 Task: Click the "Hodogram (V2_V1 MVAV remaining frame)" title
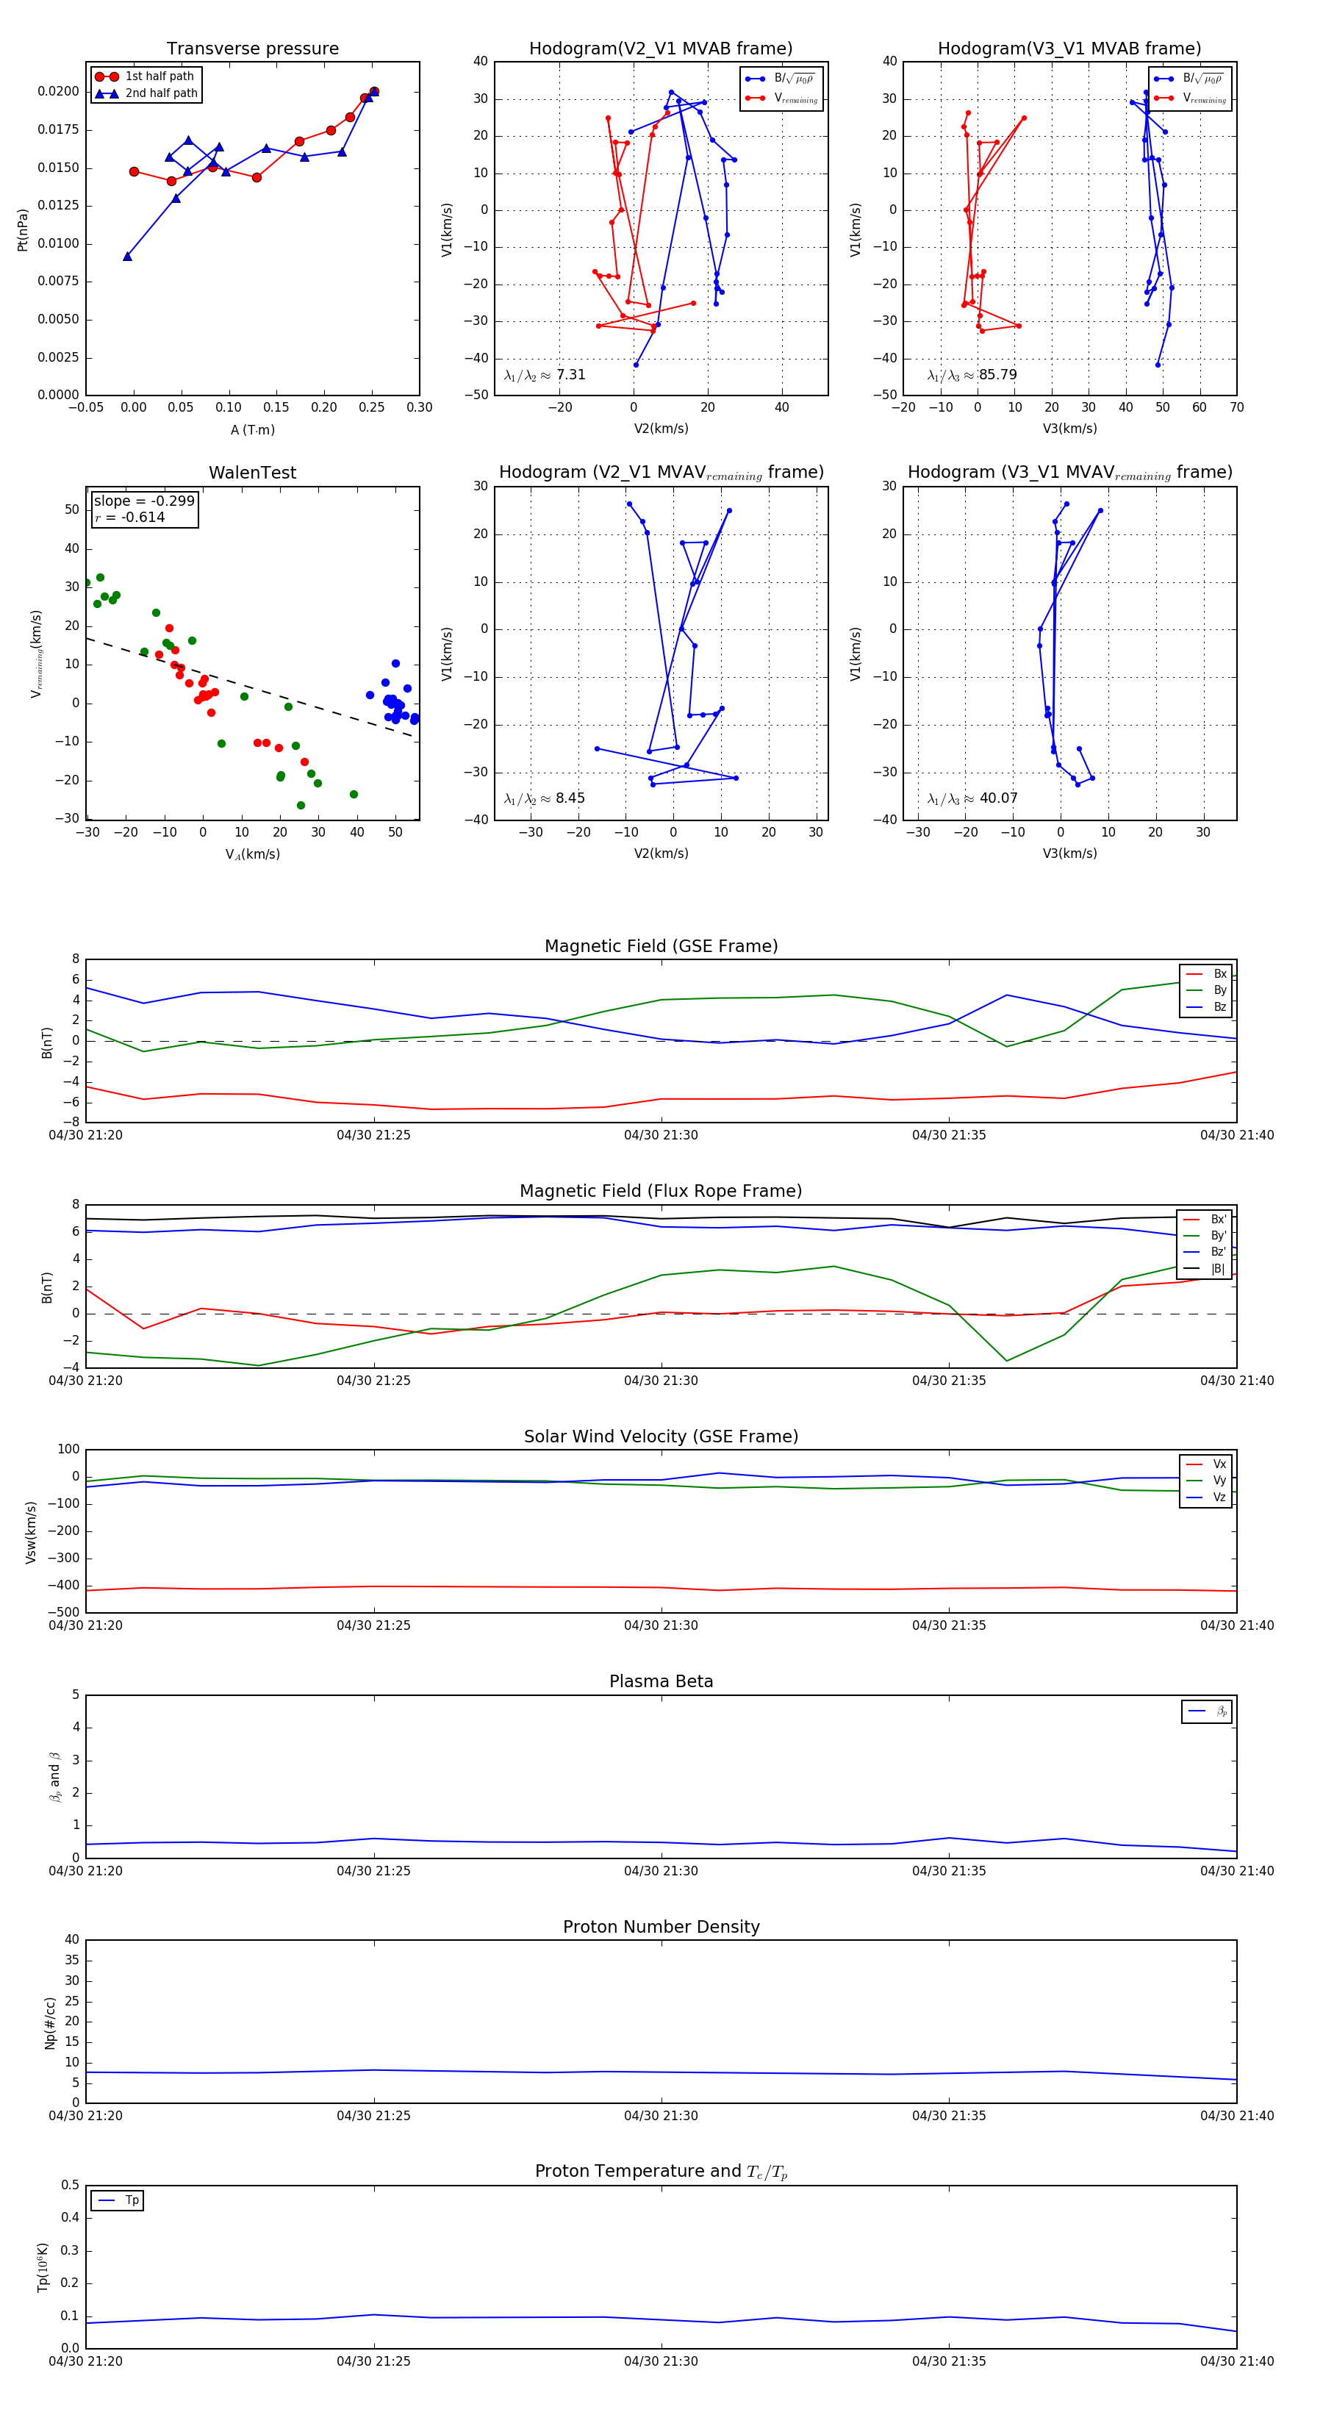tap(661, 473)
